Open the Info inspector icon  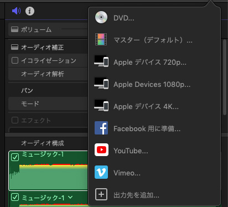tap(30, 11)
